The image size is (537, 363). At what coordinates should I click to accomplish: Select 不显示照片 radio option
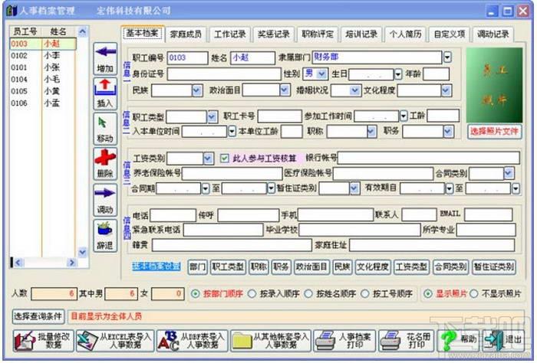[x=473, y=294]
